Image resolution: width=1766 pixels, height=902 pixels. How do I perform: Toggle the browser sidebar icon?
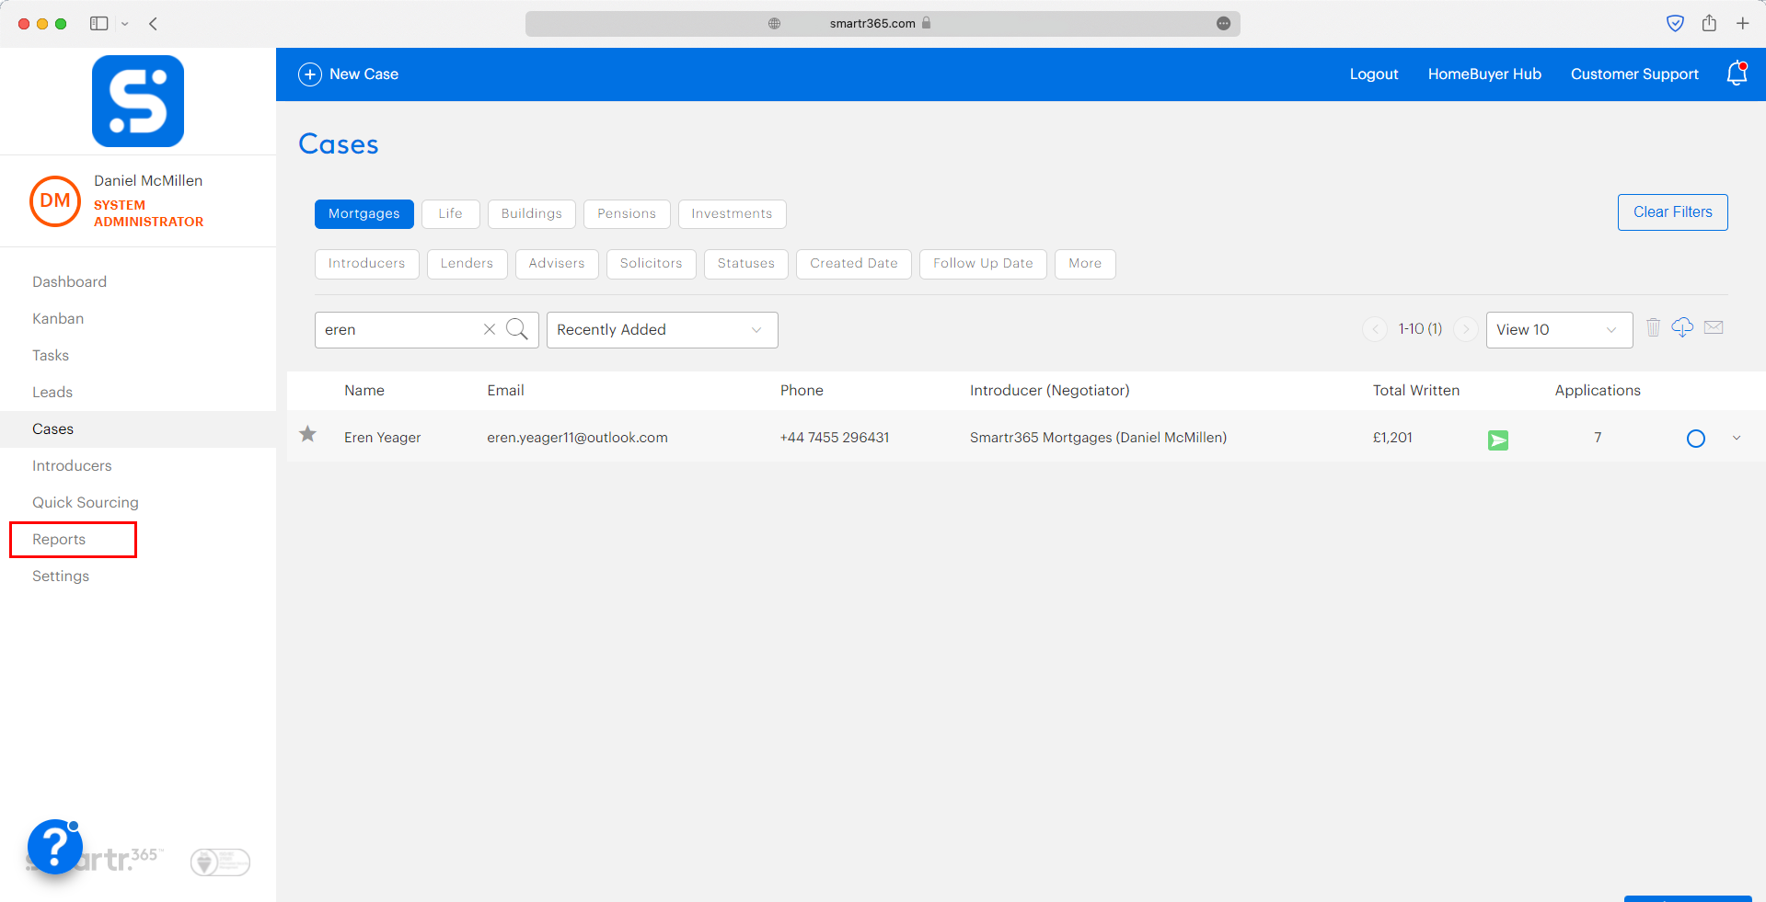99,24
